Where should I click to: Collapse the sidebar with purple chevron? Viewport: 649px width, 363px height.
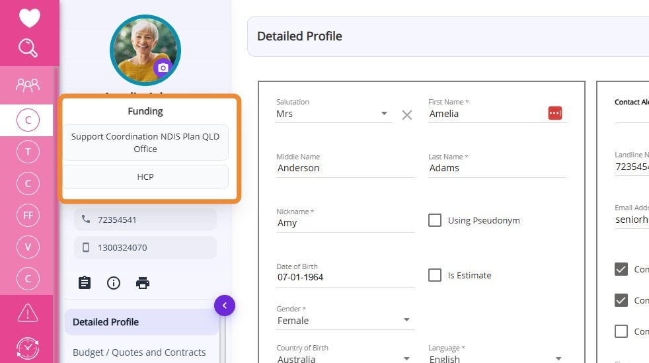coord(225,305)
